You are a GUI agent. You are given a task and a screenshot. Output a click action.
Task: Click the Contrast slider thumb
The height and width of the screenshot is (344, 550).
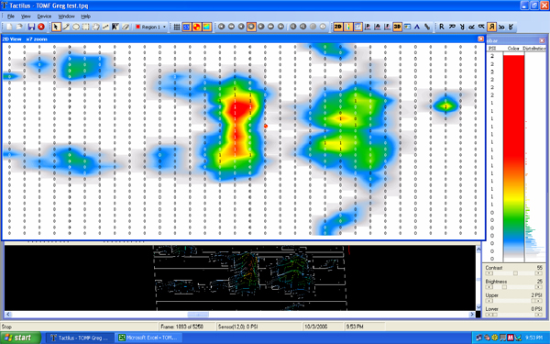pos(515,273)
